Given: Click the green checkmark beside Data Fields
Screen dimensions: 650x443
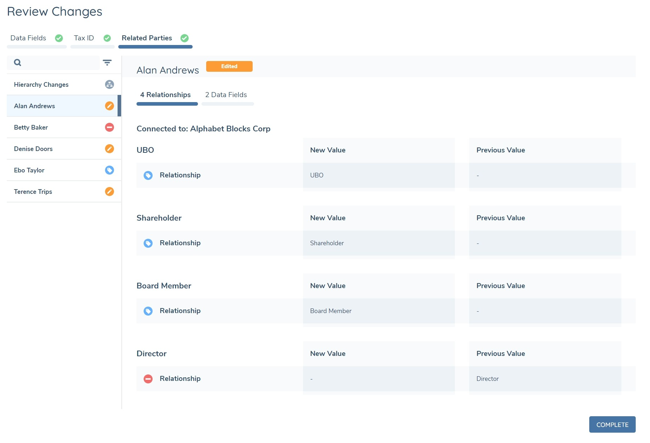Looking at the screenshot, I should [59, 38].
